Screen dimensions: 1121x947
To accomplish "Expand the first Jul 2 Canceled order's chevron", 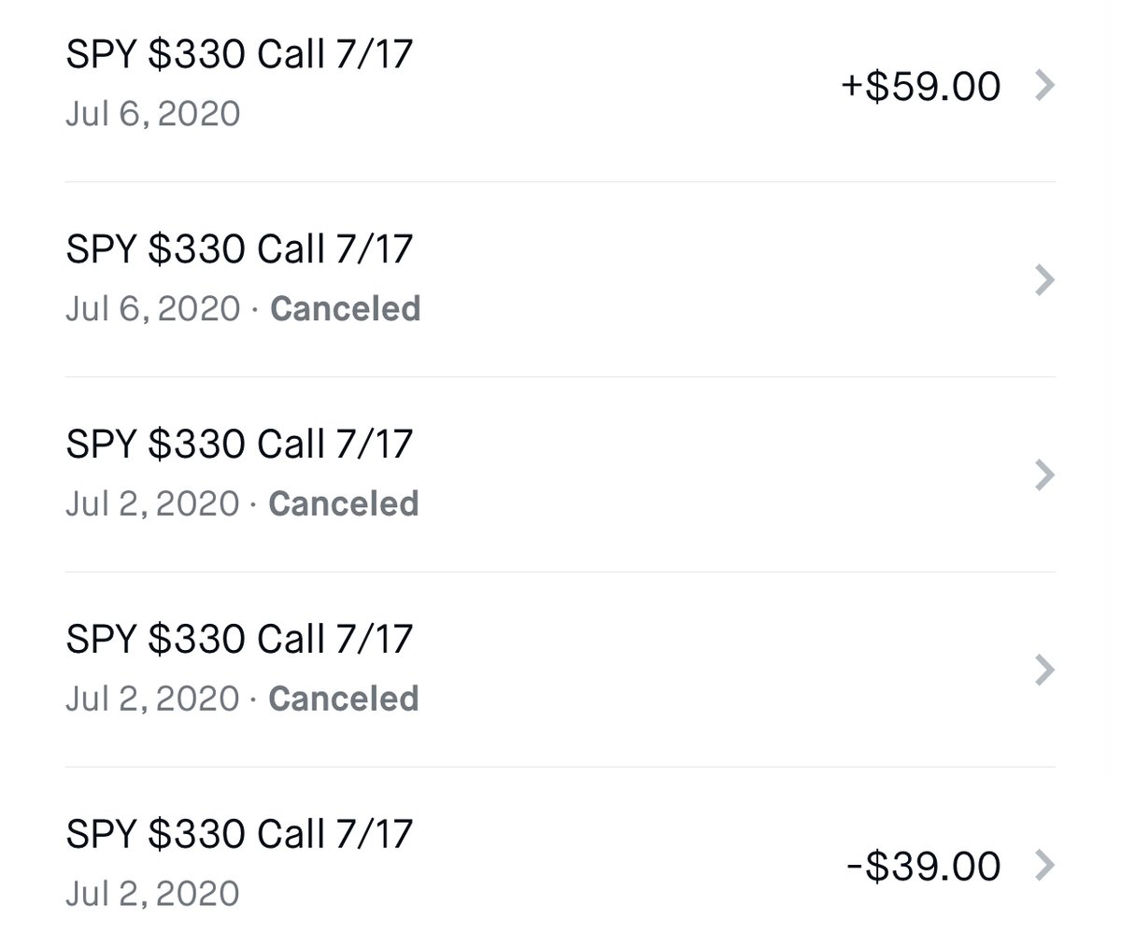I will [x=1046, y=475].
